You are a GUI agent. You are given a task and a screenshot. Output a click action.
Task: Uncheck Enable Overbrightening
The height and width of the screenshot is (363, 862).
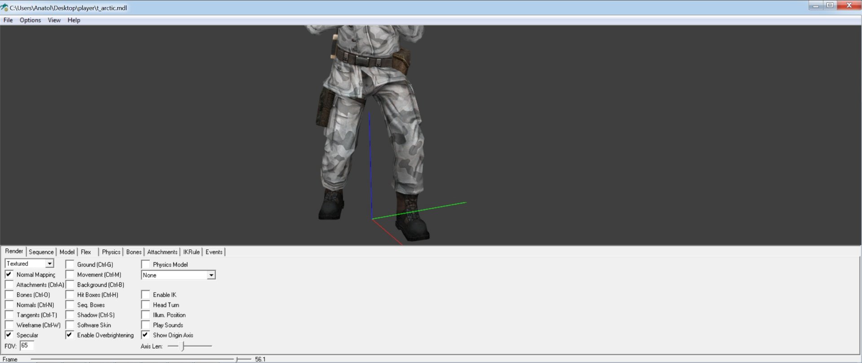[x=70, y=335]
